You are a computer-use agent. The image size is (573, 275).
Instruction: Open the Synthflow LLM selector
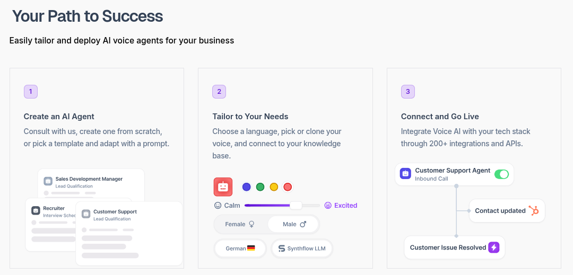coord(302,249)
